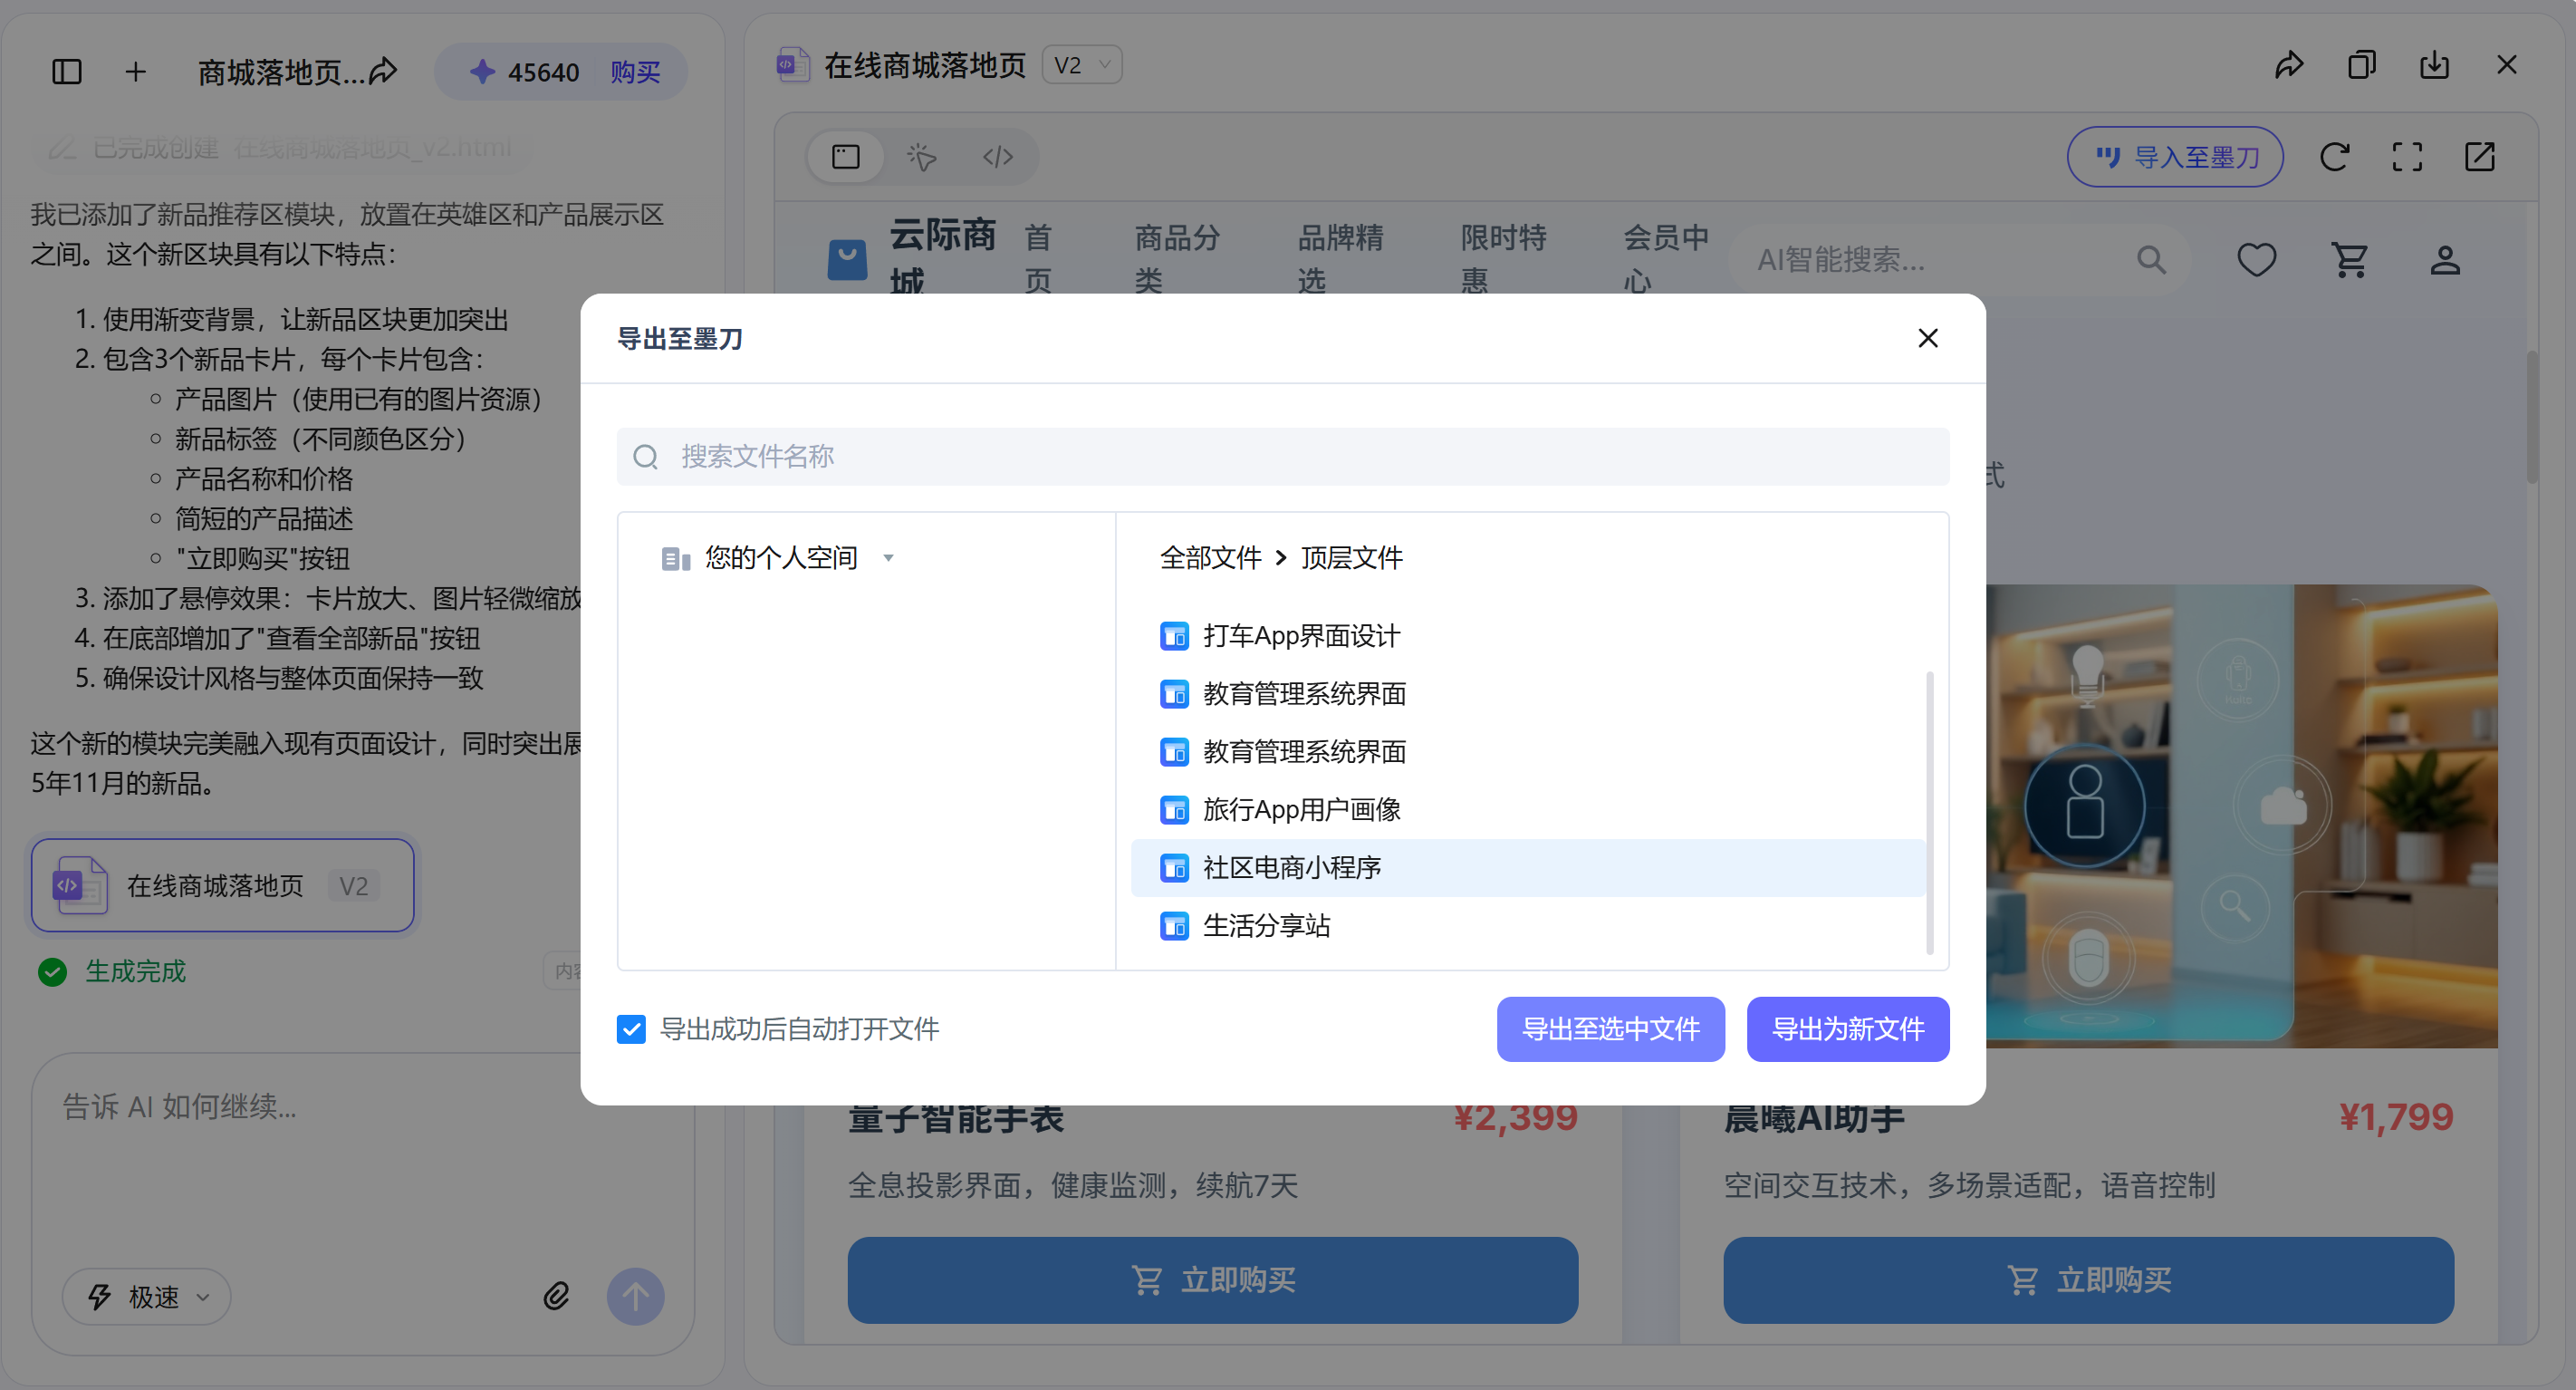
Task: Select the 会员中心 navigation menu item
Action: click(1664, 258)
